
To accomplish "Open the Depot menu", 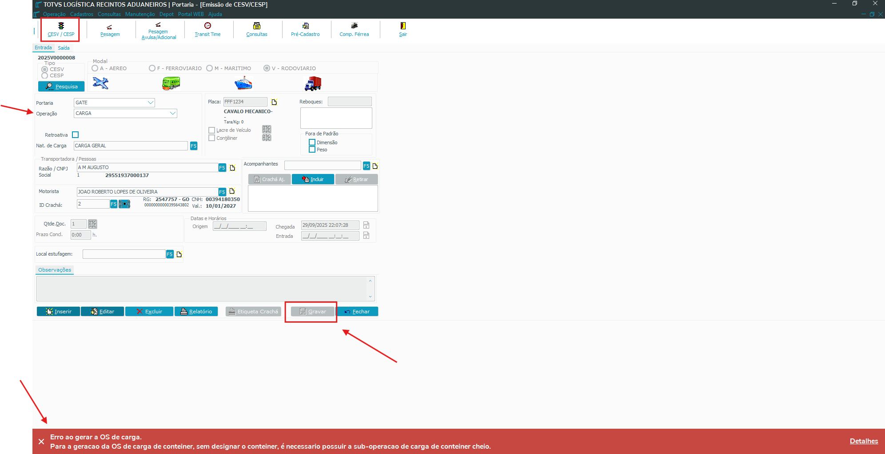I will point(167,14).
